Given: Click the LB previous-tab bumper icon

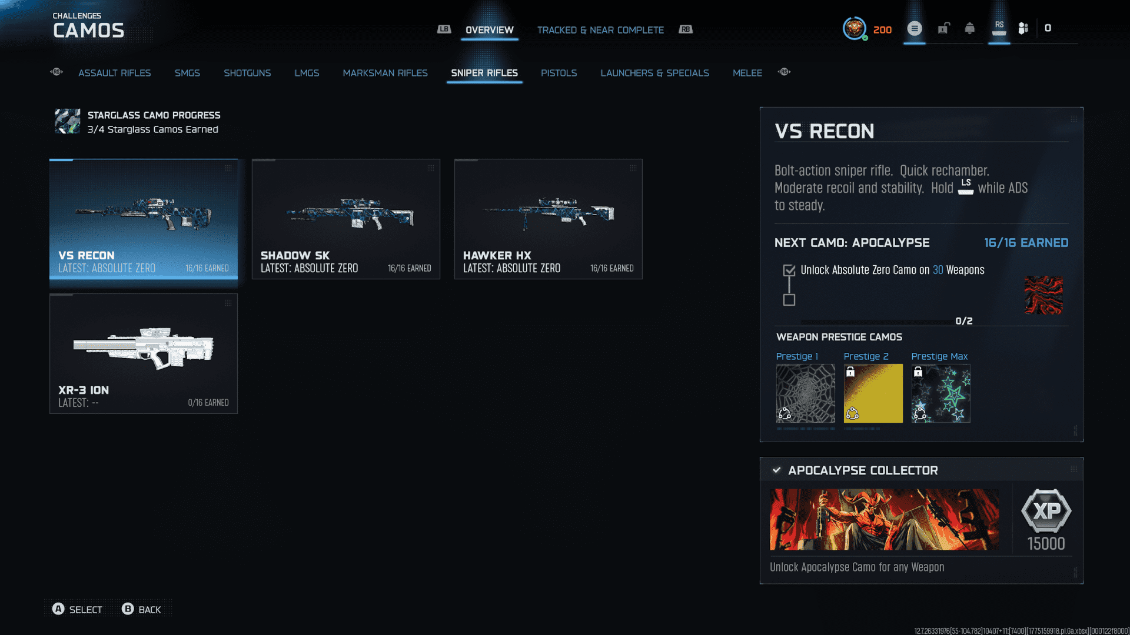Looking at the screenshot, I should (444, 29).
